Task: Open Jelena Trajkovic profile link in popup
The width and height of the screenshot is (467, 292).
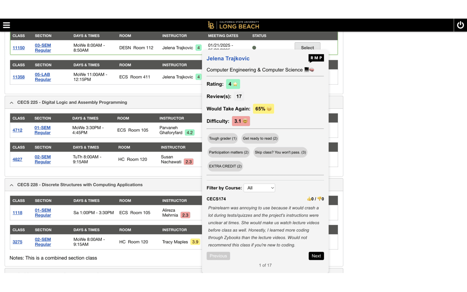Action: point(228,58)
